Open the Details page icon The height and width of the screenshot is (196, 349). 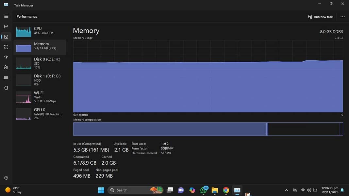pyautogui.click(x=6, y=78)
